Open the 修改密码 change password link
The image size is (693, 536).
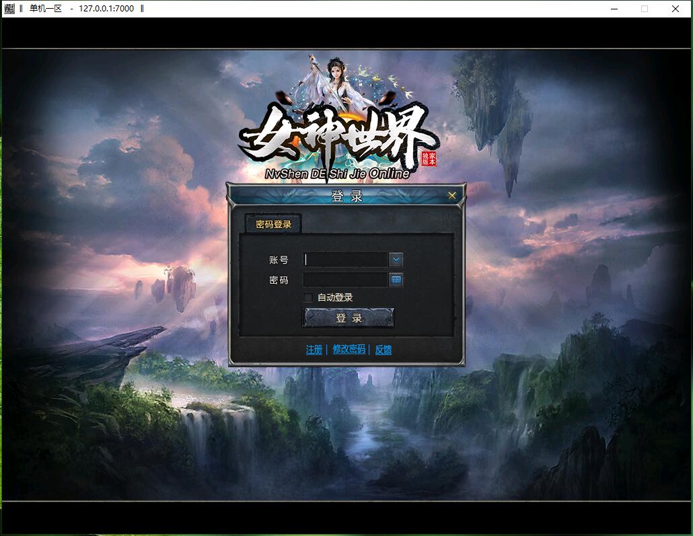349,349
